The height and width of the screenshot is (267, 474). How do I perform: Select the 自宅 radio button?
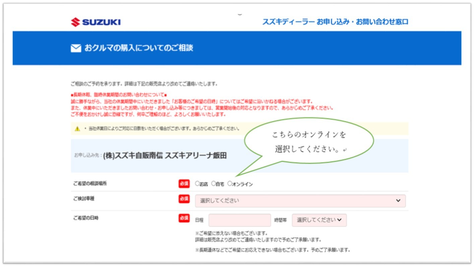point(213,183)
